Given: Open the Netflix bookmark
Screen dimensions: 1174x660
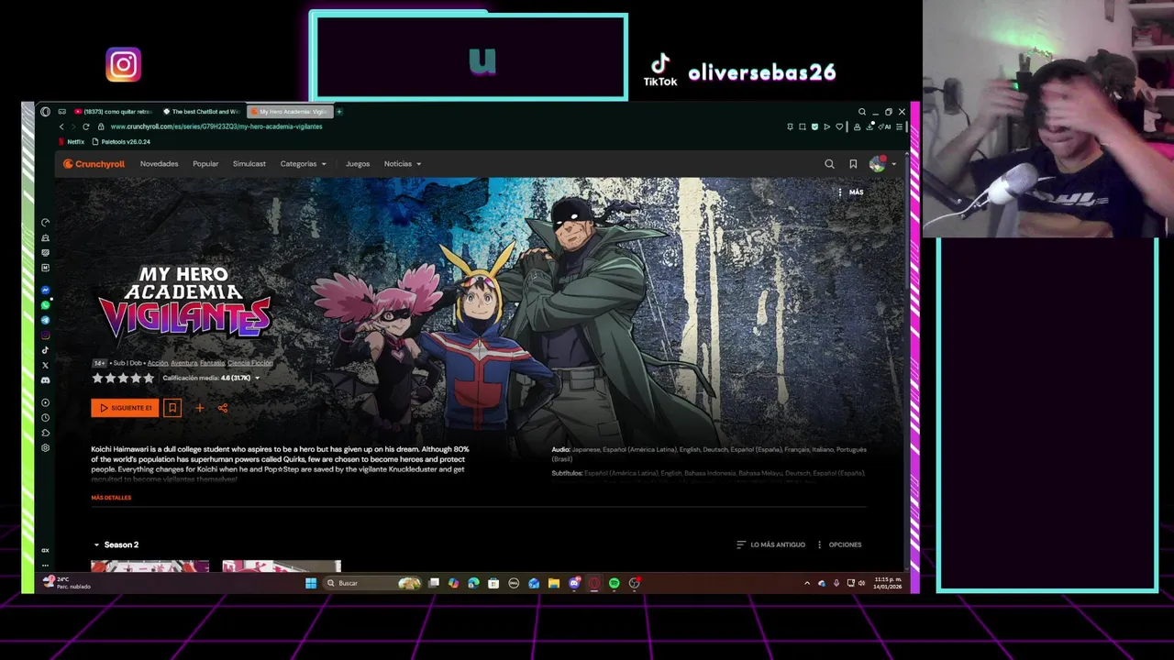Looking at the screenshot, I should pyautogui.click(x=72, y=142).
